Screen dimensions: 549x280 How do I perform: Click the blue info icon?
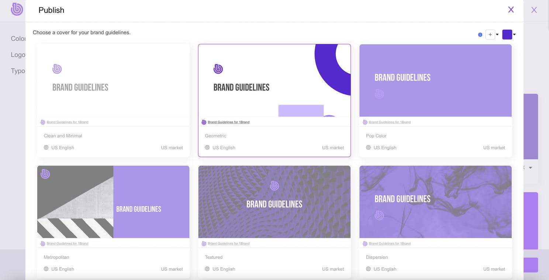(480, 35)
